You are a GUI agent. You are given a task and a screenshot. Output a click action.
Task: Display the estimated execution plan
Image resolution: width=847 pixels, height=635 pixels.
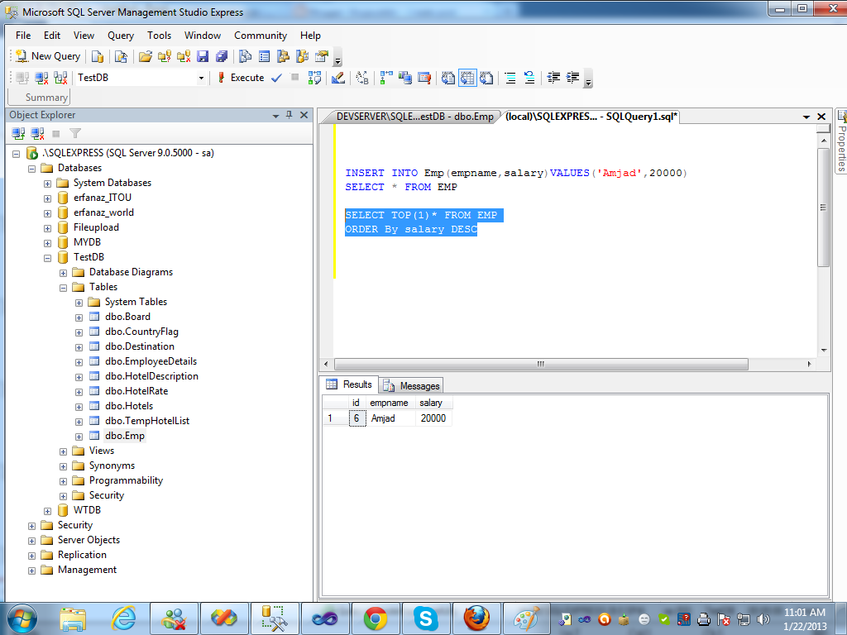click(314, 78)
